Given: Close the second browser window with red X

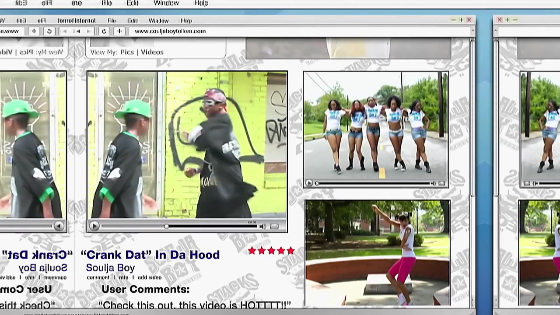Looking at the screenshot, I should coord(500,20).
